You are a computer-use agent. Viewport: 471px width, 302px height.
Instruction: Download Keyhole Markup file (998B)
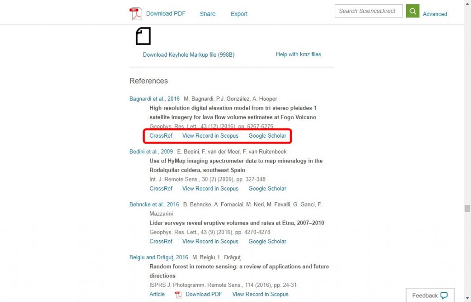[189, 55]
